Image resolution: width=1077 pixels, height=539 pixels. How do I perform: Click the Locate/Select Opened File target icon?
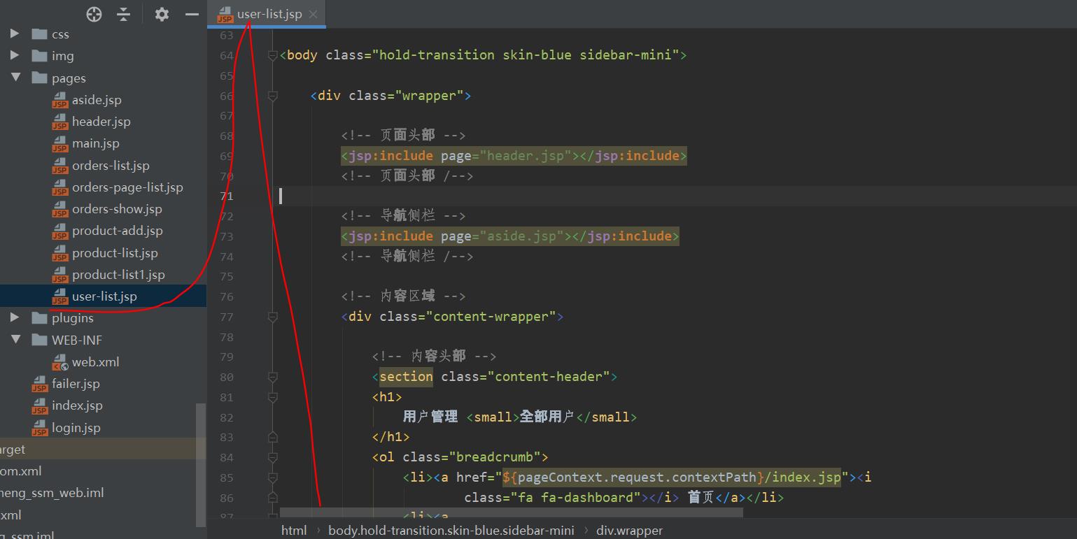94,14
